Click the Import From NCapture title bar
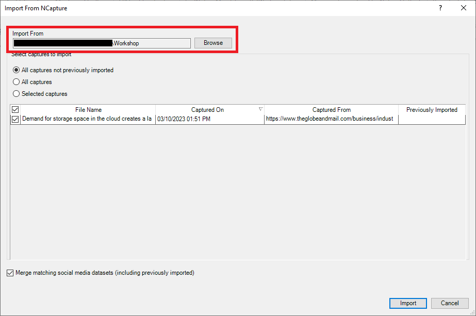Viewport: 476px width, 316px height. click(x=206, y=8)
